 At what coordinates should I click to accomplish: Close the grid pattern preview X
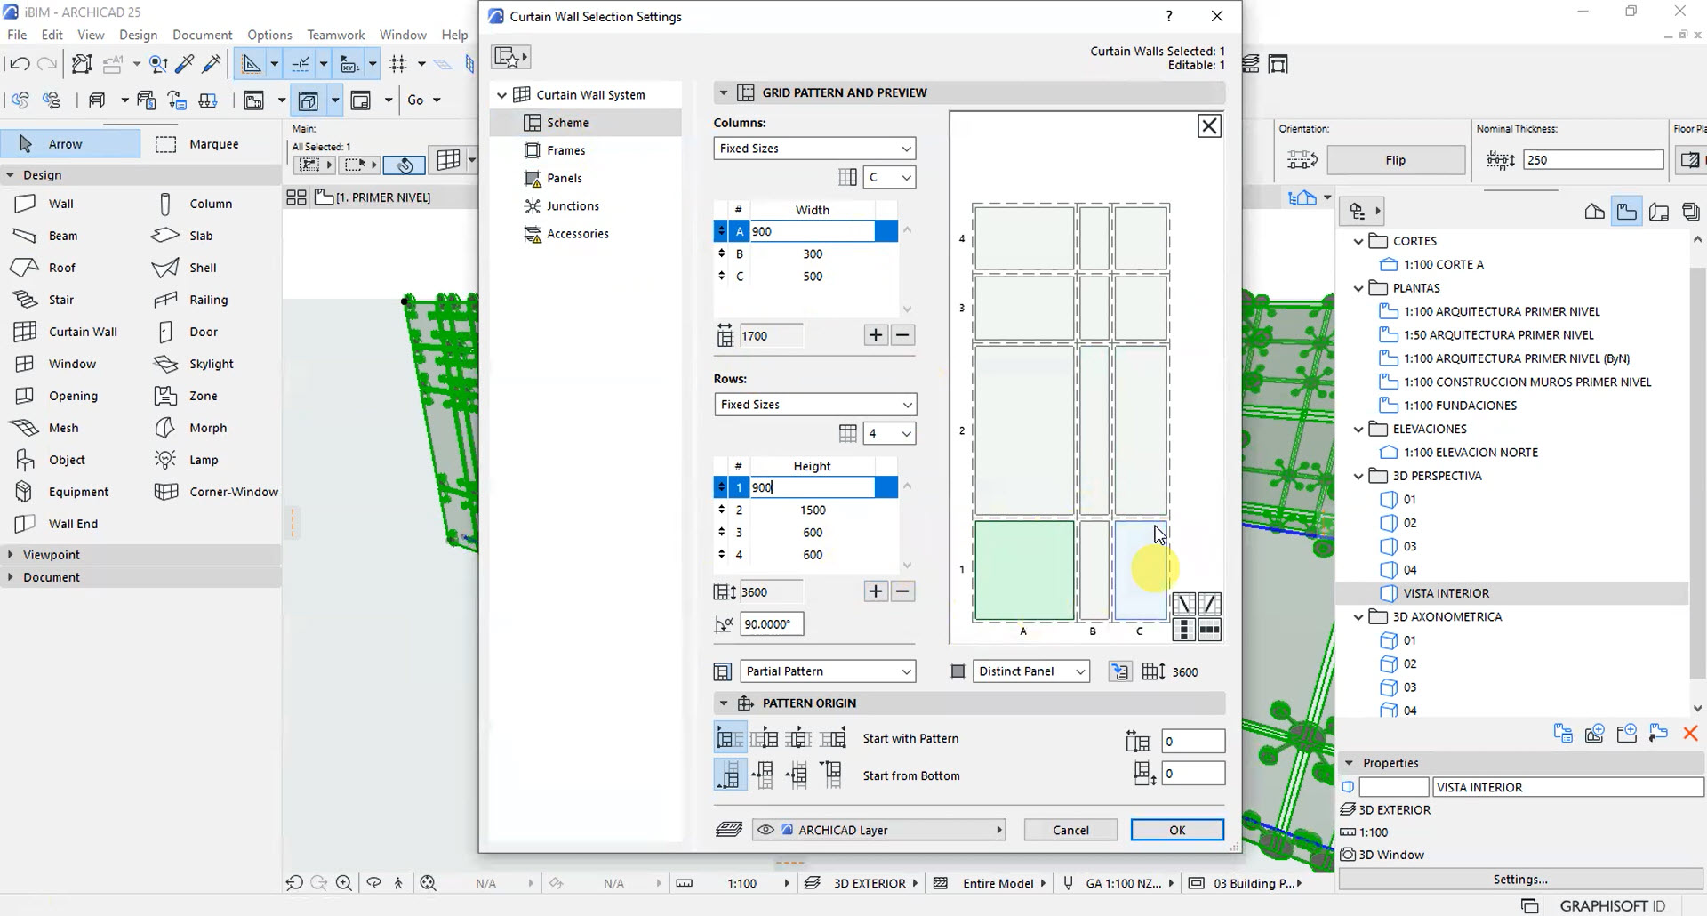tap(1209, 126)
